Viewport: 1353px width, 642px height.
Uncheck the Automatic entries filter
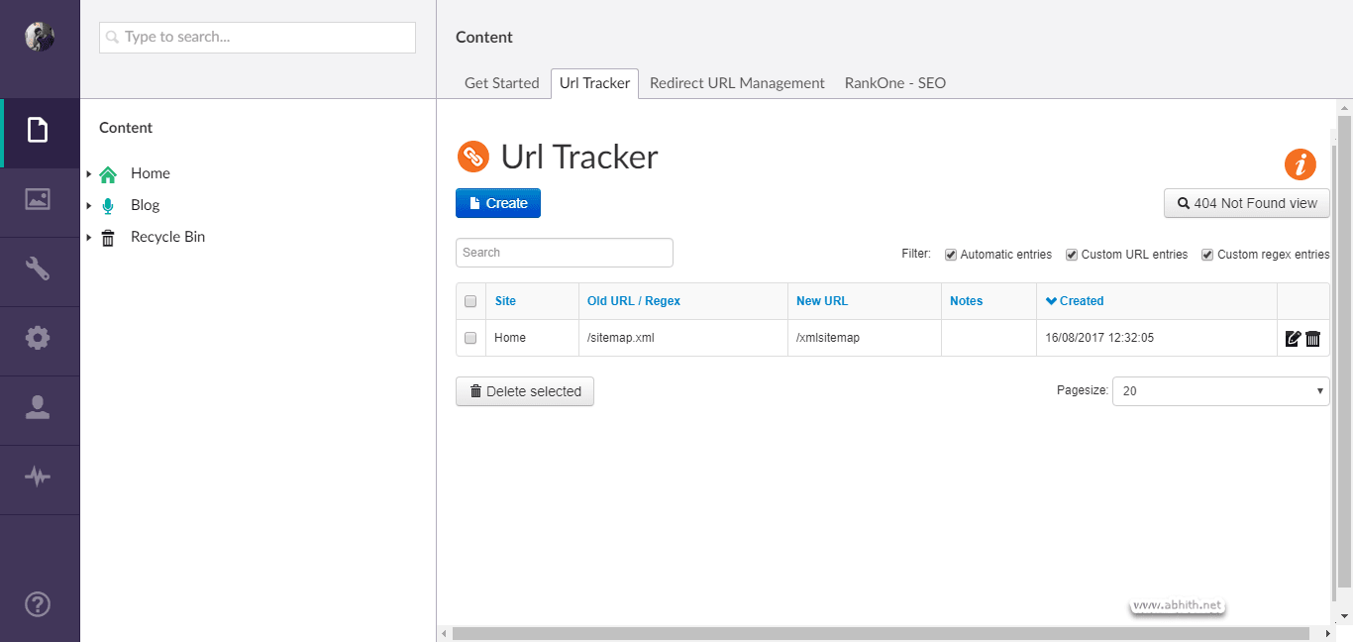tap(950, 254)
